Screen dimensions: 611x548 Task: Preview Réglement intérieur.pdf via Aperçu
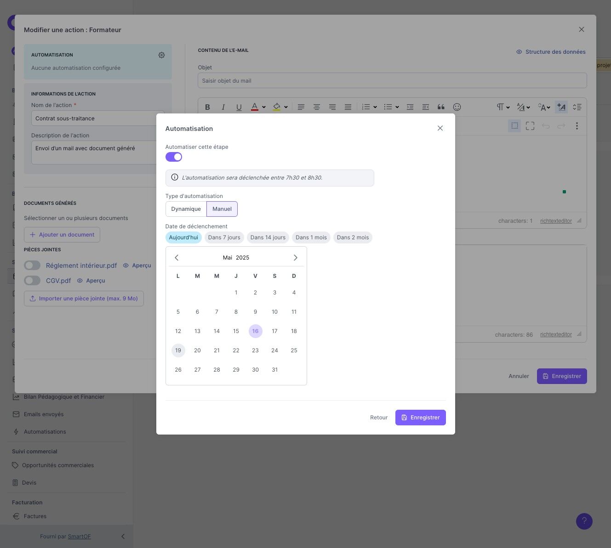[137, 266]
